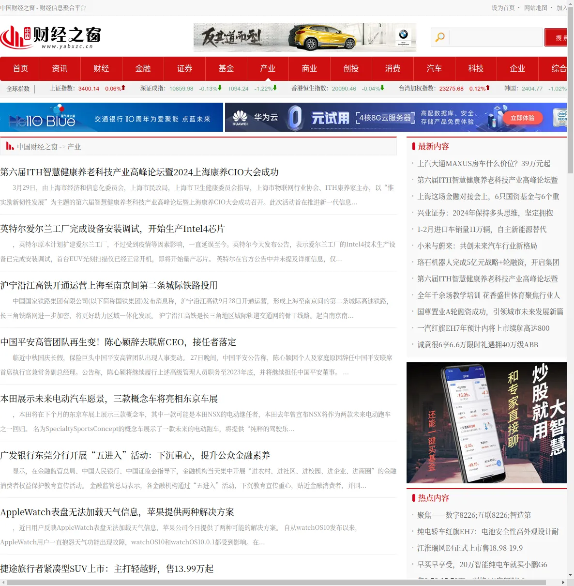Click the horizontal scrollbar right arrow

(563, 582)
